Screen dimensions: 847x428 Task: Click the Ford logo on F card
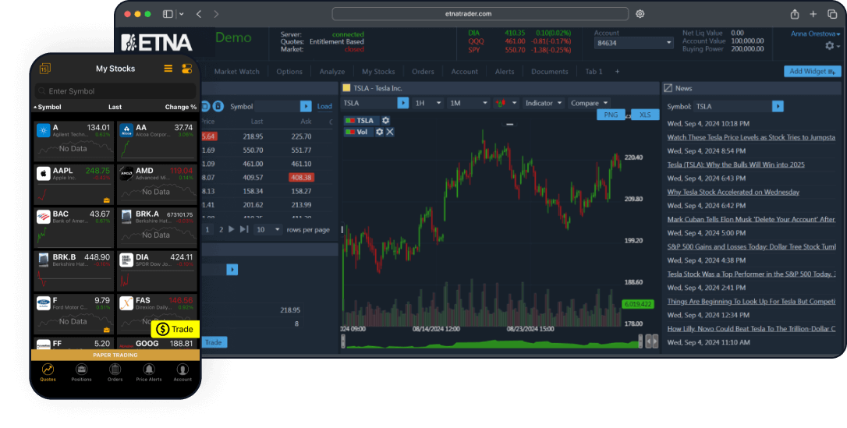coord(43,303)
